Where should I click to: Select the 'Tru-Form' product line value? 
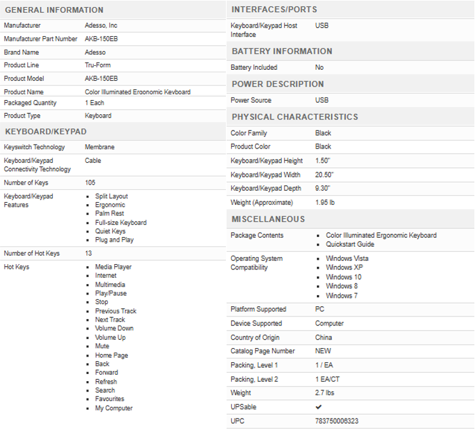(97, 65)
